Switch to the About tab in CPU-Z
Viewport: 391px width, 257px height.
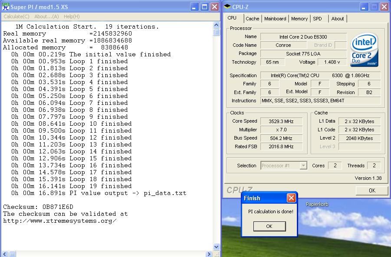click(337, 19)
